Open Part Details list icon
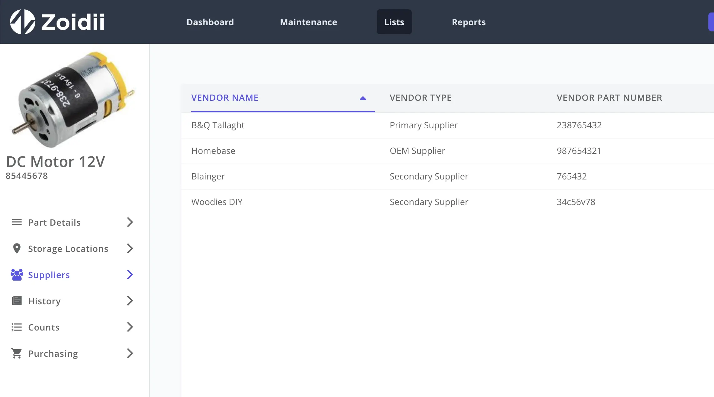This screenshot has height=397, width=714. 17,222
